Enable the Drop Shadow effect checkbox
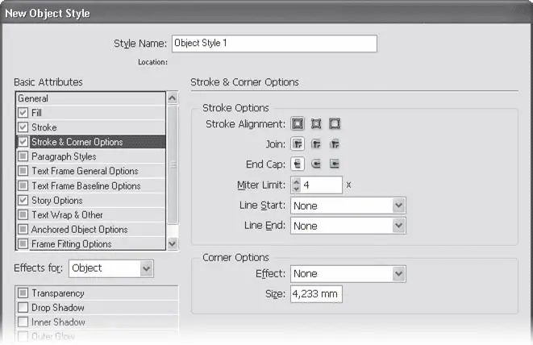This screenshot has height=345, width=533. click(x=23, y=308)
